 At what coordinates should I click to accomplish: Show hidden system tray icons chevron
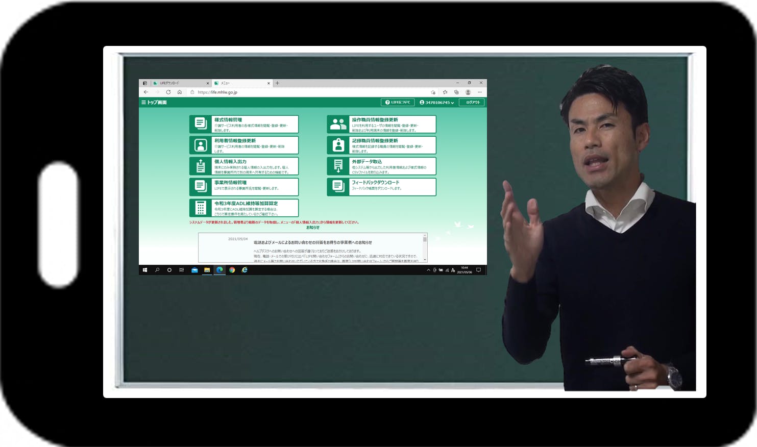click(428, 270)
